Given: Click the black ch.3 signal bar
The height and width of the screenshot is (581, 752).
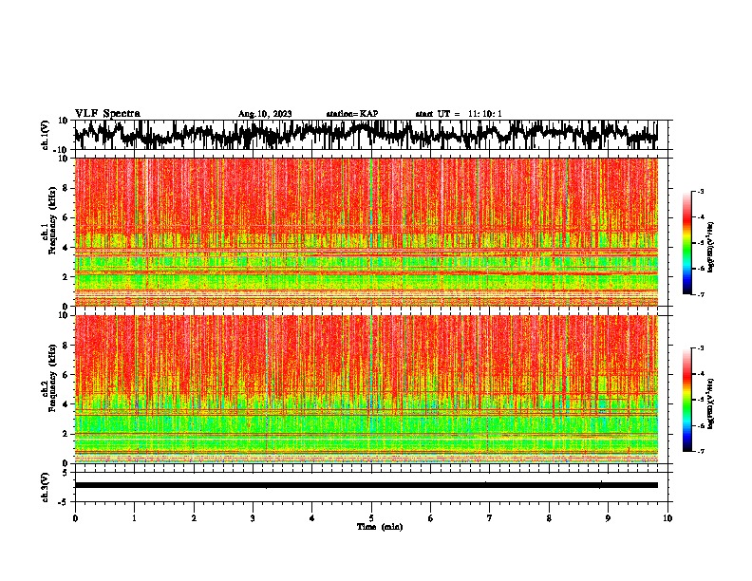Looking at the screenshot, I should point(366,485).
